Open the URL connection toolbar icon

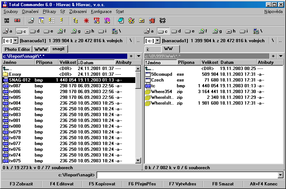tap(107, 21)
